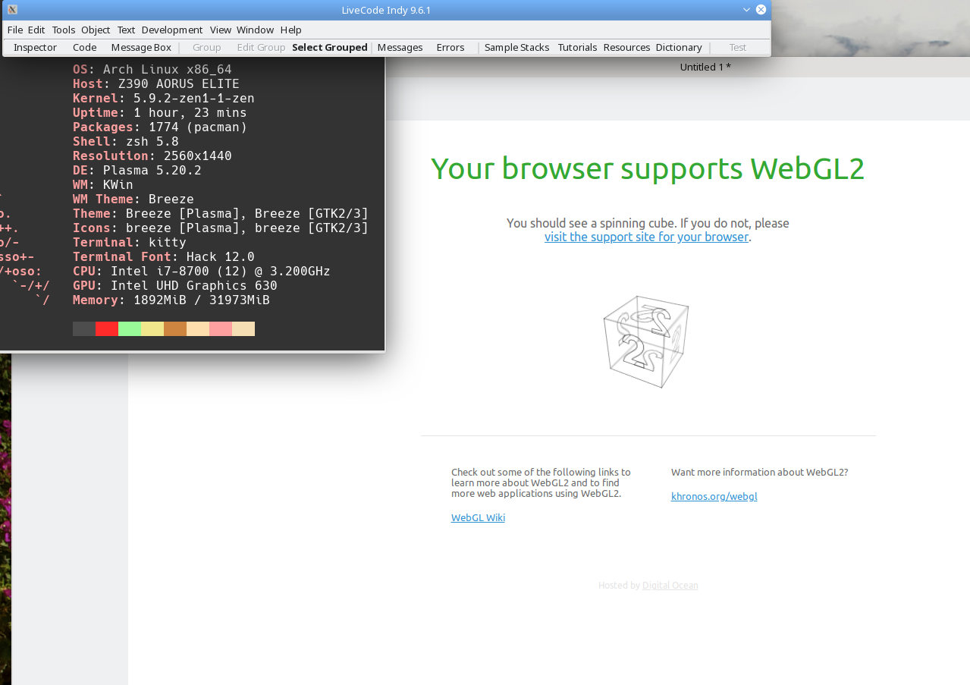Follow the browser support site link
The image size is (970, 685).
[646, 237]
